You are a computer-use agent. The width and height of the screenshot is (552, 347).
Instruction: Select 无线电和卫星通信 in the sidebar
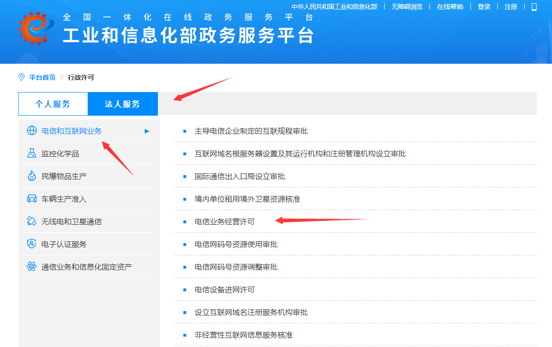(72, 221)
